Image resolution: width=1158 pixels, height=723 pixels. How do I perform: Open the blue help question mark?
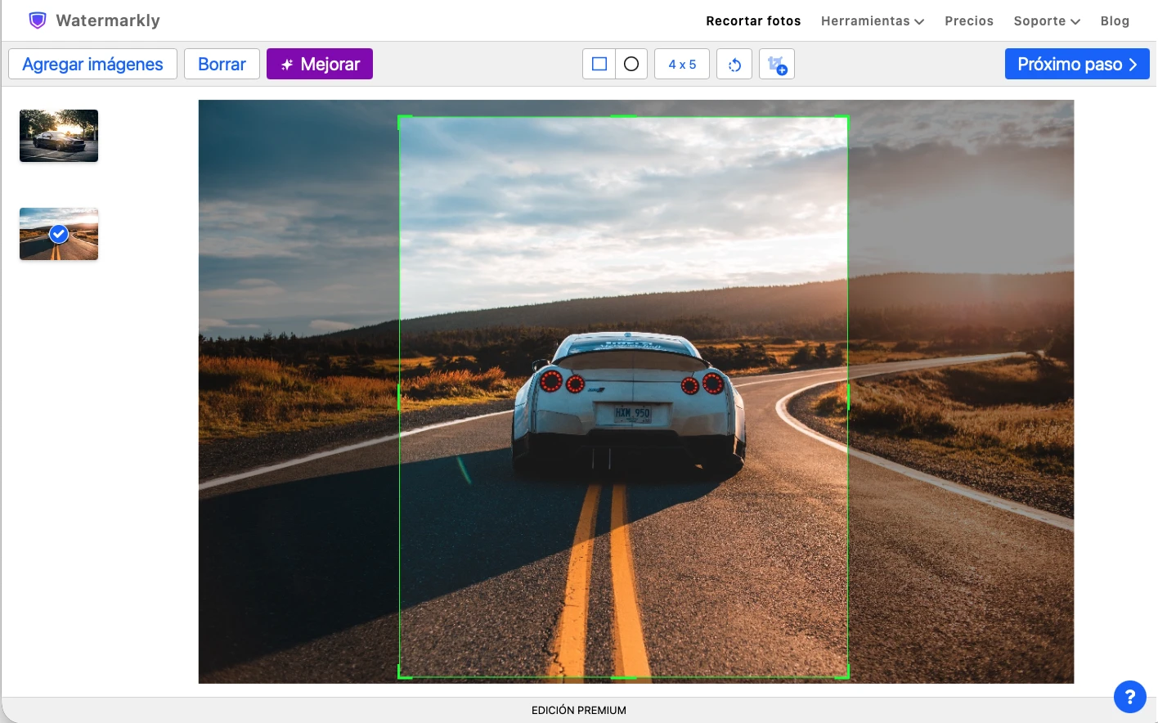coord(1130,697)
